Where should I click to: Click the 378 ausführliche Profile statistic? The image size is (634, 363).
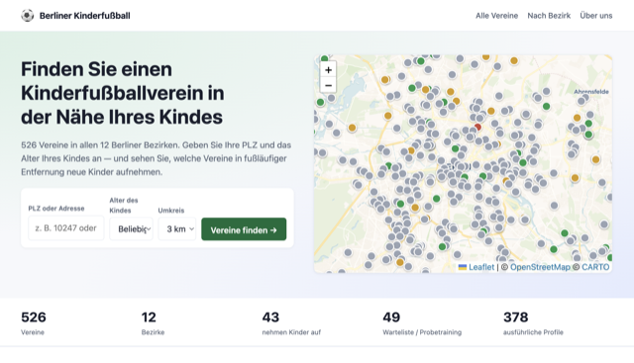pyautogui.click(x=533, y=323)
